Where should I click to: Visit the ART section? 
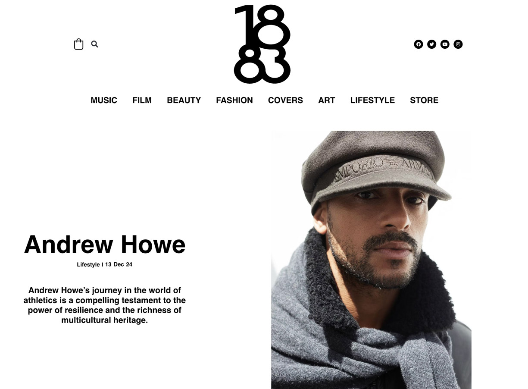pos(327,100)
